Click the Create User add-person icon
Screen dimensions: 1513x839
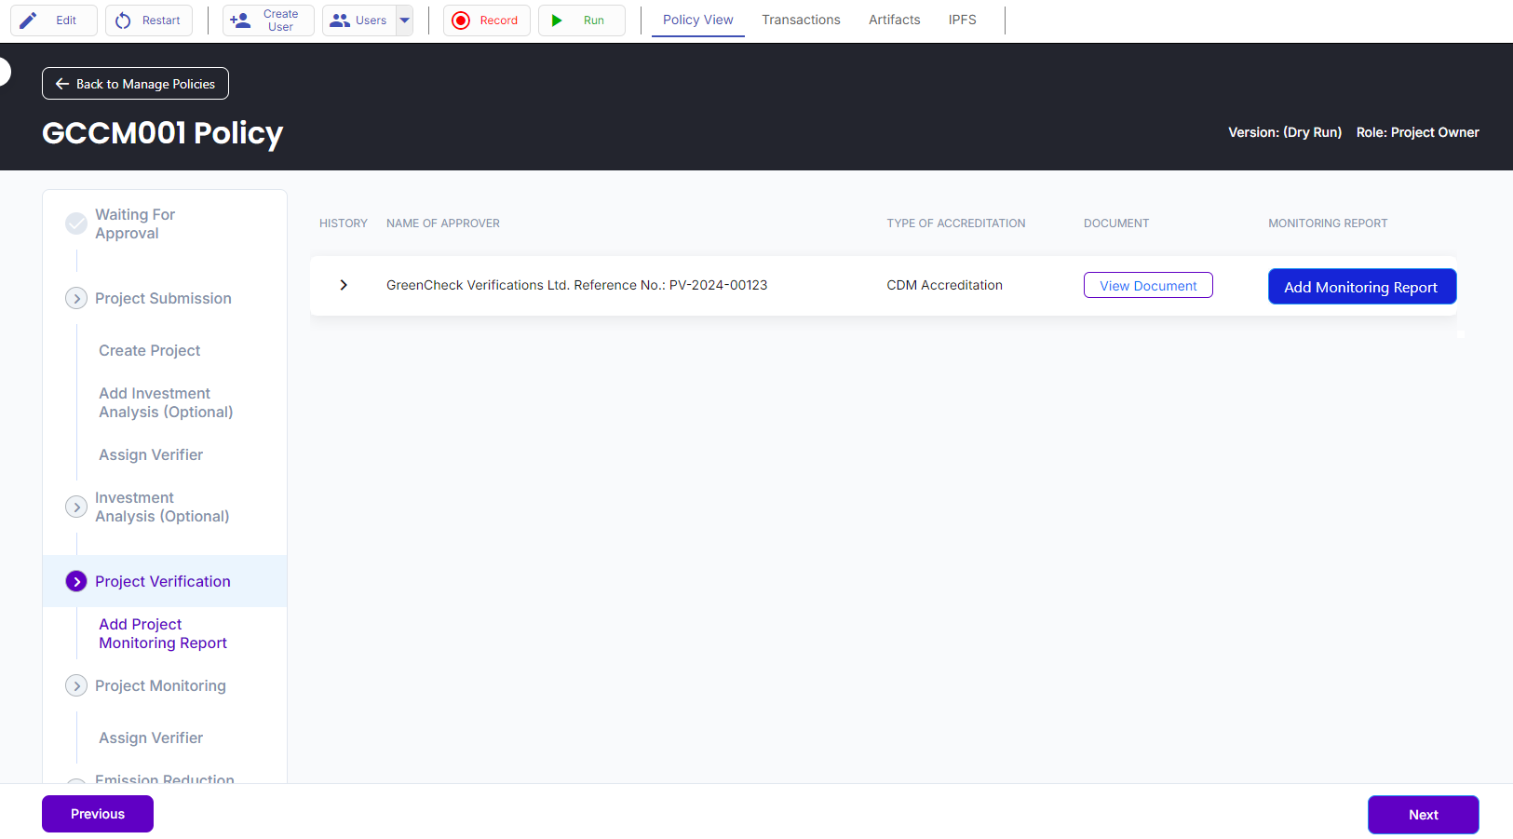click(240, 20)
